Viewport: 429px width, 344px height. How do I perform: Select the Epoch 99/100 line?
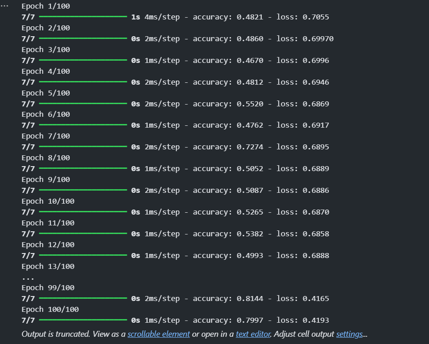pos(48,288)
